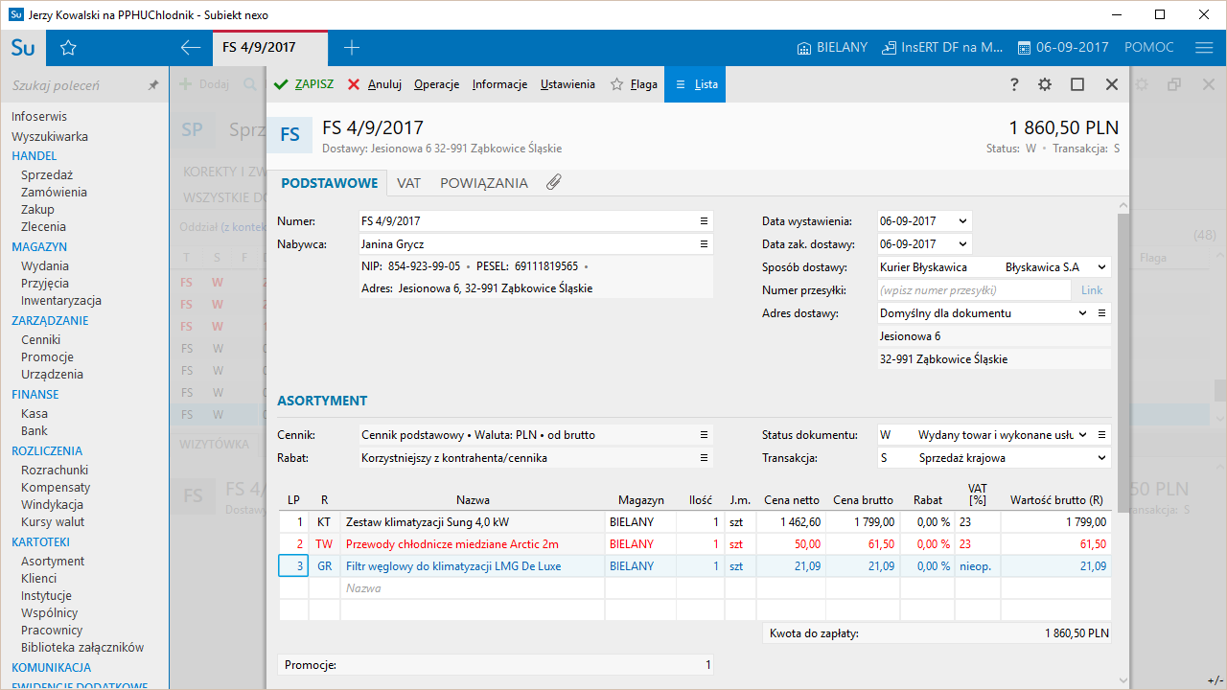Open Zamówienia in sidebar
The image size is (1227, 690).
coord(54,192)
